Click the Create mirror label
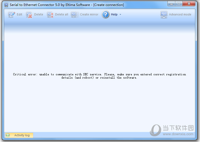Image resolution: width=200 pixels, height=142 pixels. [89, 15]
